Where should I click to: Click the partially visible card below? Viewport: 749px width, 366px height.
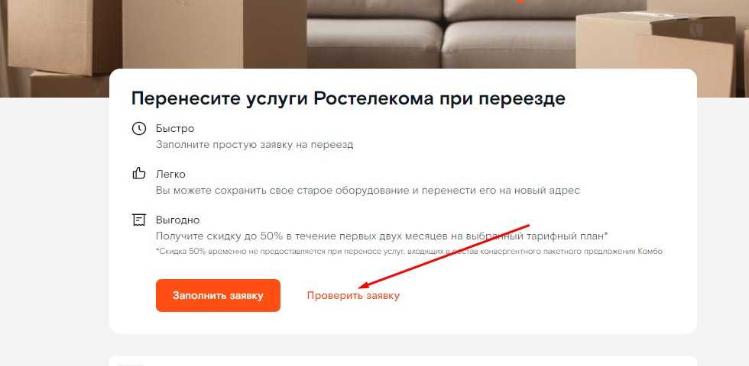403,361
